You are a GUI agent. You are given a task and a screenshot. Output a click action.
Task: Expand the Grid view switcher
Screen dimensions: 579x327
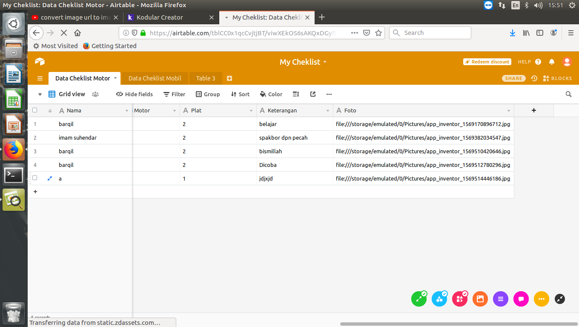pyautogui.click(x=40, y=94)
